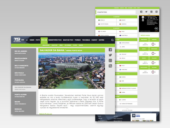
Task: Share stadium page on Facebook
Action: tap(110, 50)
